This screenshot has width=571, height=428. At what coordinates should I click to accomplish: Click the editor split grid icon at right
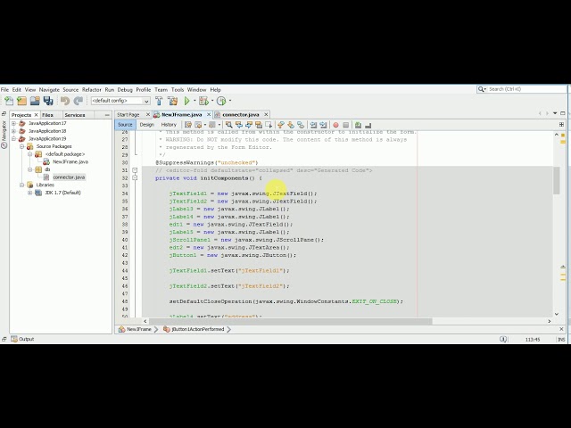pos(561,125)
